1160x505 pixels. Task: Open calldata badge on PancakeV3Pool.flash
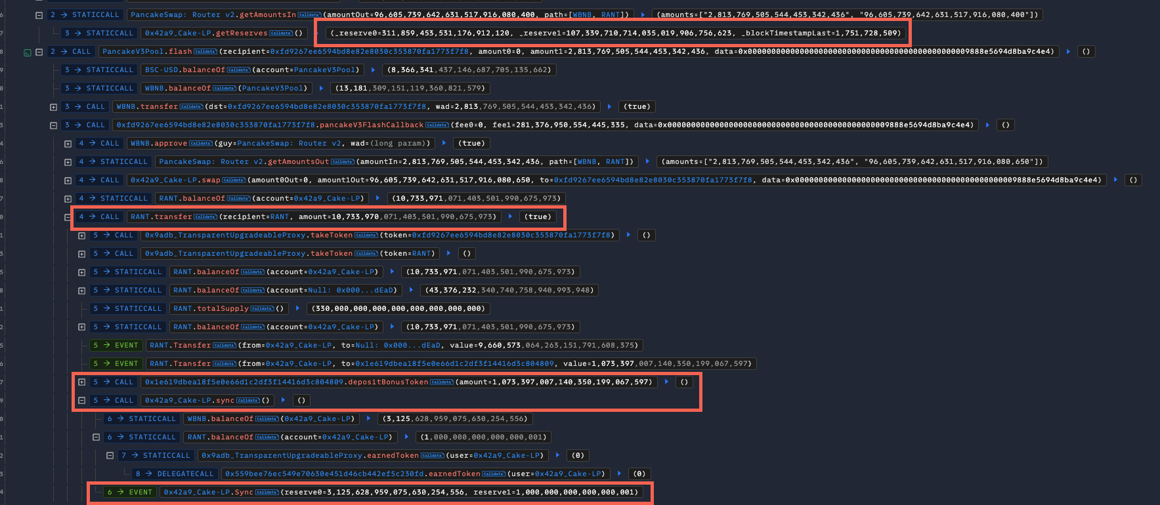[205, 51]
